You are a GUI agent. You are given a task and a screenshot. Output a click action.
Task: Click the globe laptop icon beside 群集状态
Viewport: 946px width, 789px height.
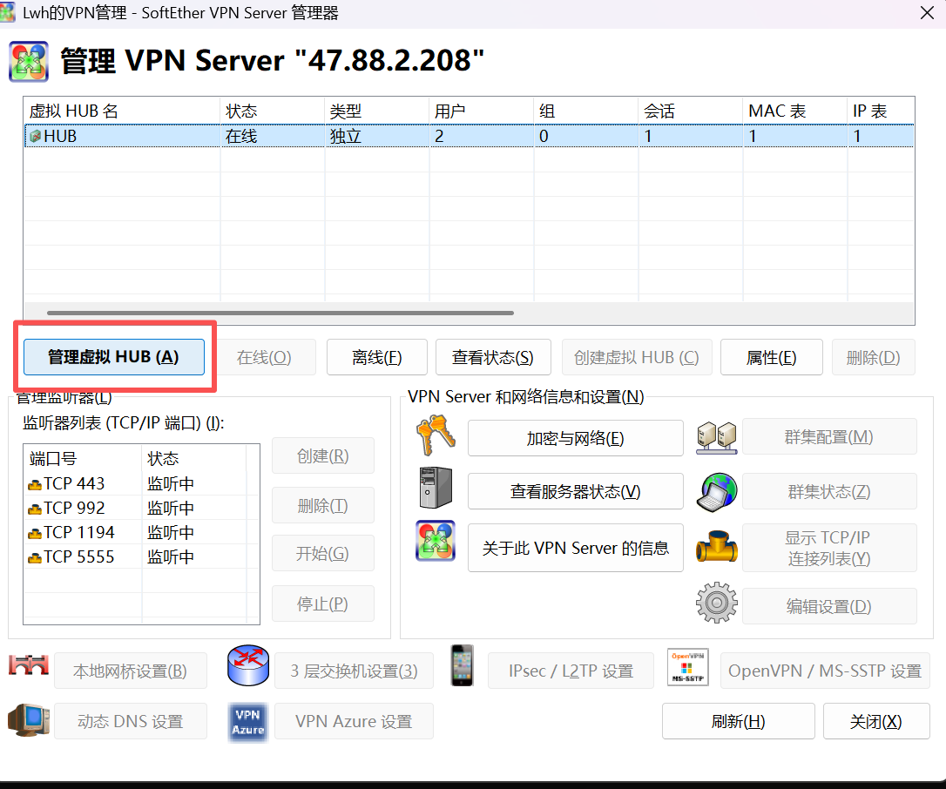point(716,492)
